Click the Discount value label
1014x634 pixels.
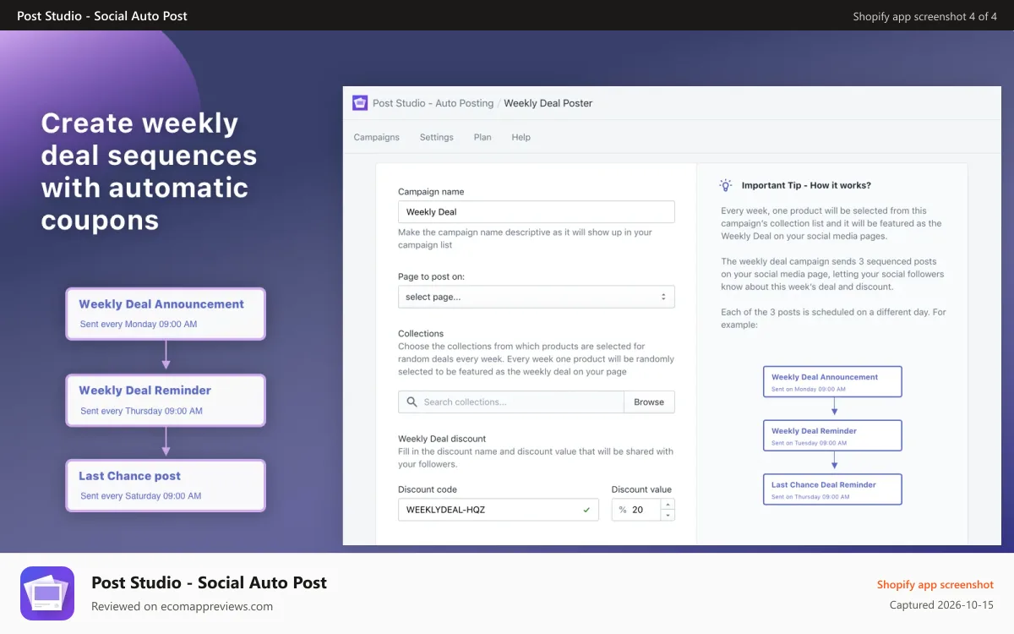tap(641, 489)
